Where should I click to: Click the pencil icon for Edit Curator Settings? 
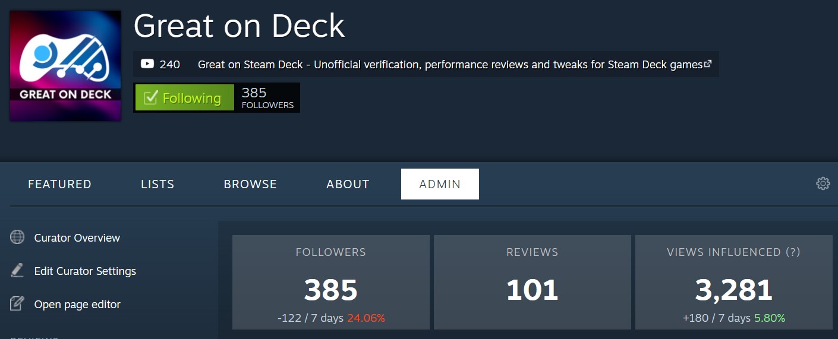[17, 271]
